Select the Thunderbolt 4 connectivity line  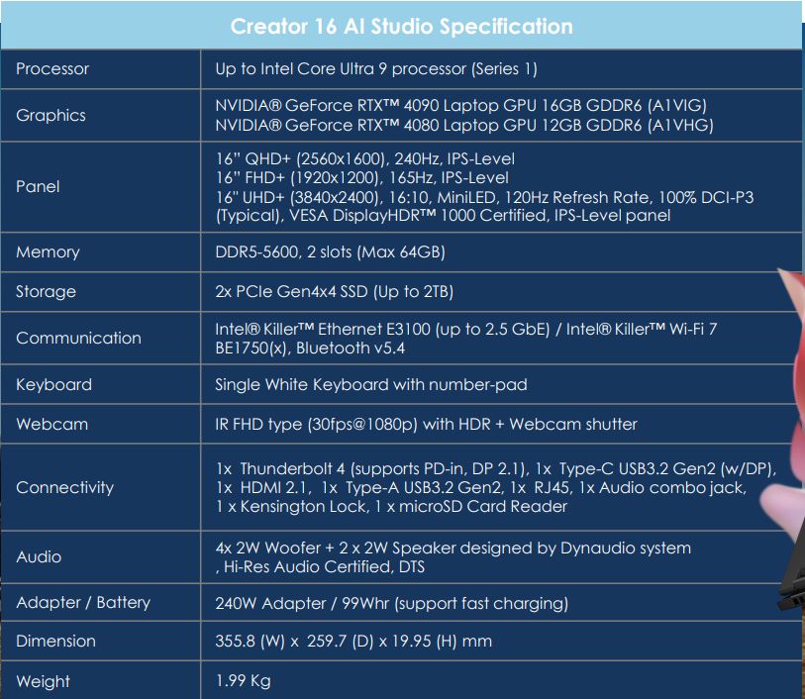[496, 469]
